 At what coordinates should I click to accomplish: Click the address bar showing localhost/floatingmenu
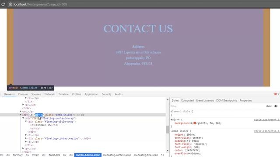pyautogui.click(x=143, y=4)
